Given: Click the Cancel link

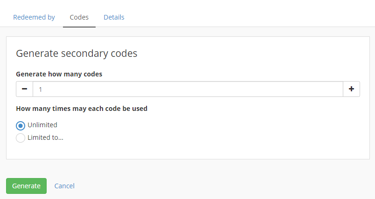Looking at the screenshot, I should pyautogui.click(x=64, y=186).
